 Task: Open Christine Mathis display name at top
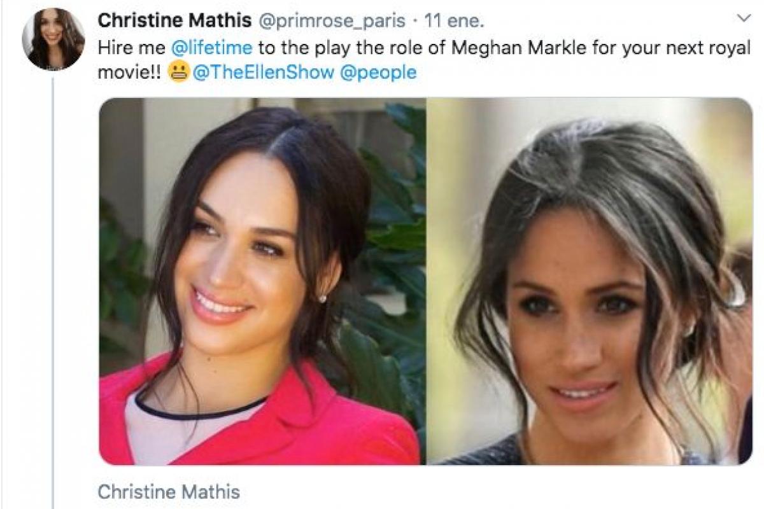tap(174, 20)
